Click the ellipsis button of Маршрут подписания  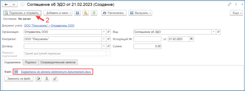pyautogui.click(x=108, y=53)
